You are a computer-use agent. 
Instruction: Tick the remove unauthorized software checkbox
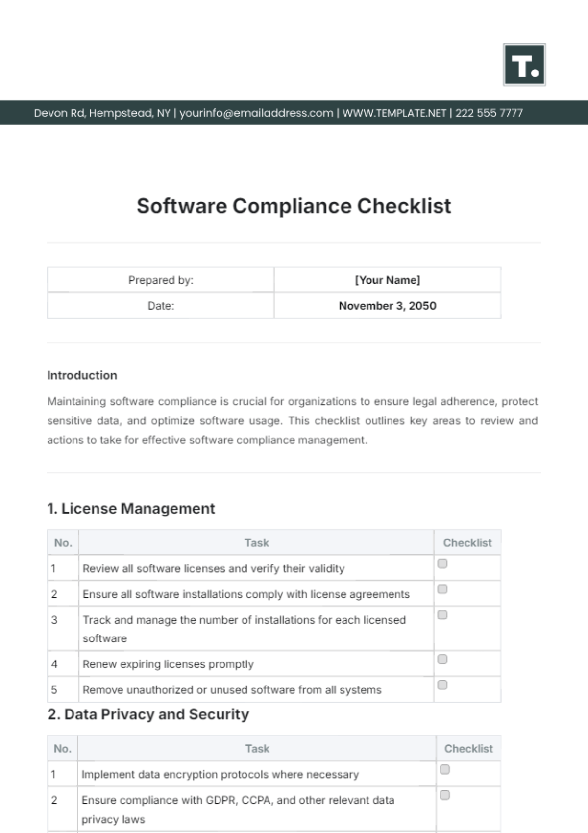(x=442, y=685)
